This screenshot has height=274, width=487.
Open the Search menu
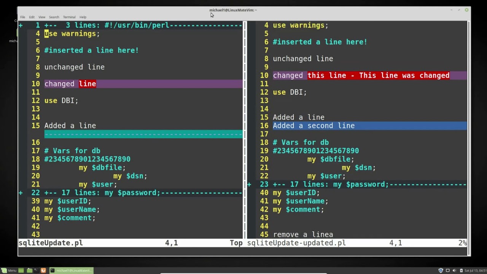point(54,17)
